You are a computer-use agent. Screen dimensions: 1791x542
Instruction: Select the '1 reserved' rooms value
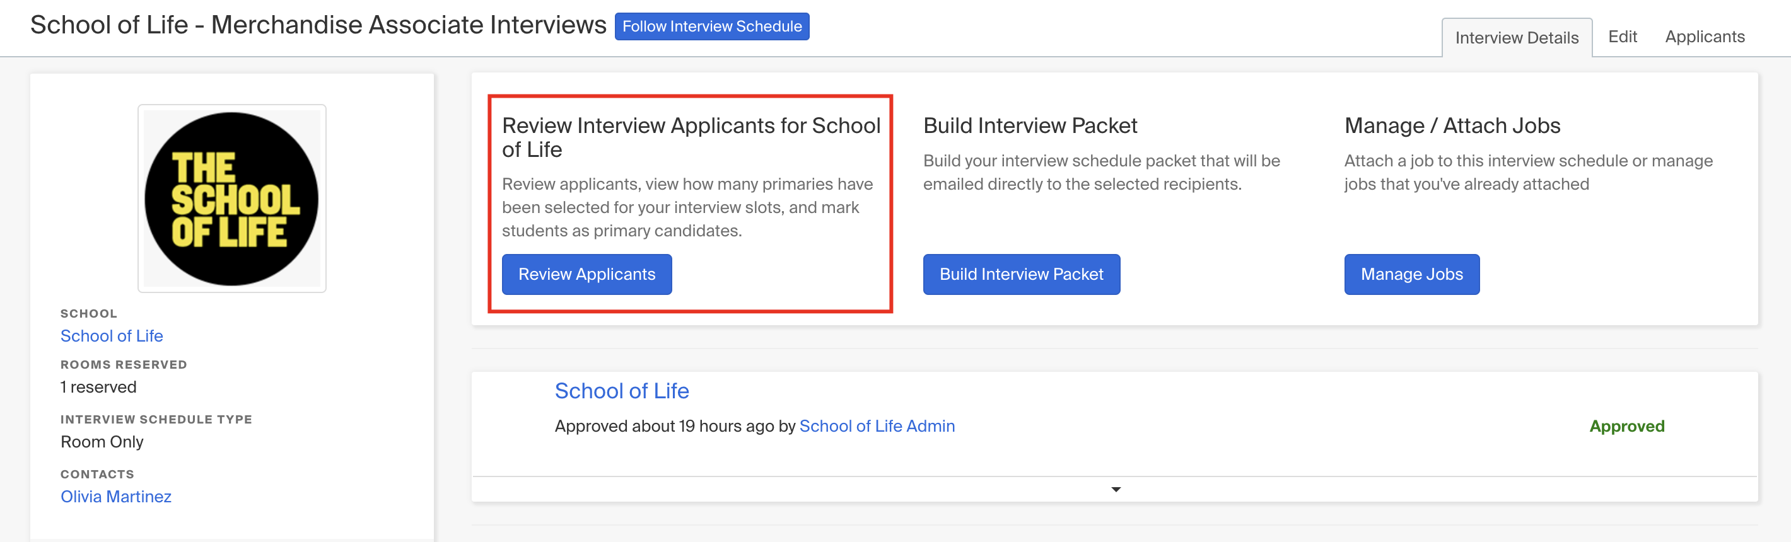tap(98, 387)
